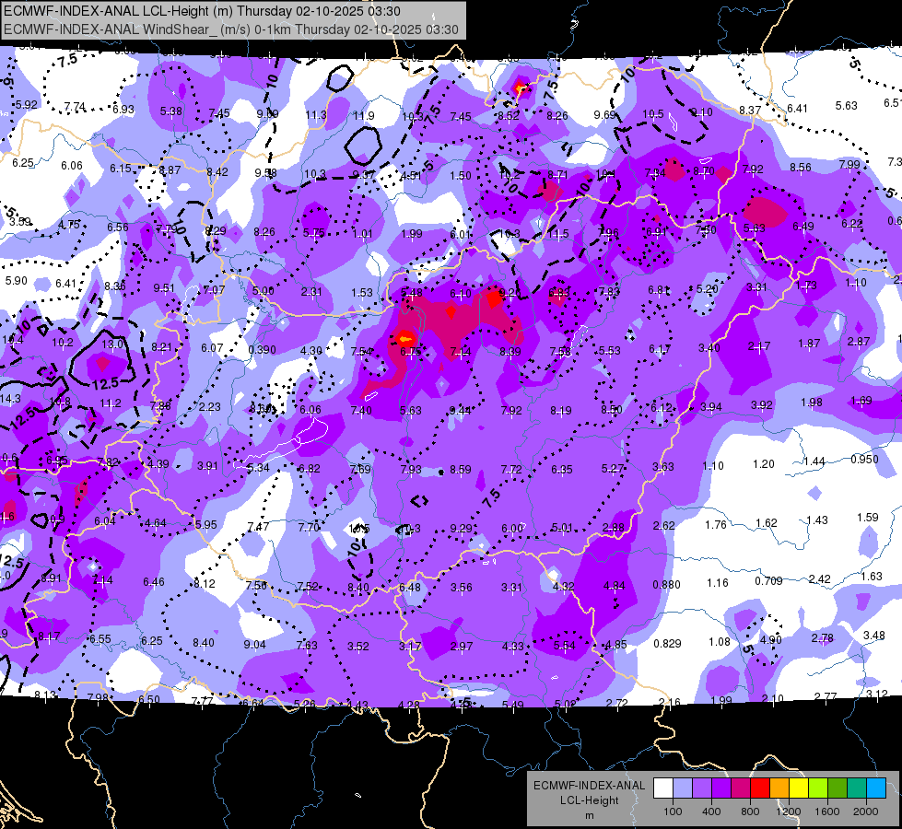Click the grid value 9.04
The image size is (902, 829).
pyautogui.click(x=254, y=645)
